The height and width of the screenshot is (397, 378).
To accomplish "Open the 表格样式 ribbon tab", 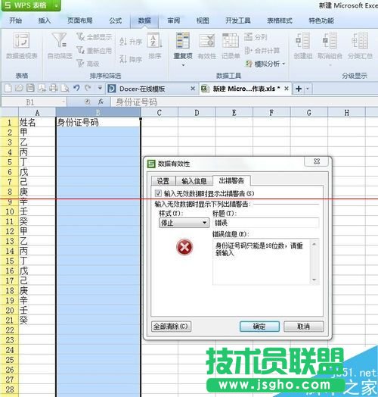I will click(x=280, y=20).
